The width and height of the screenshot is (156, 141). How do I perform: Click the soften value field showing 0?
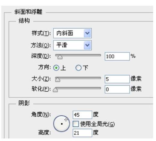pyautogui.click(x=117, y=89)
